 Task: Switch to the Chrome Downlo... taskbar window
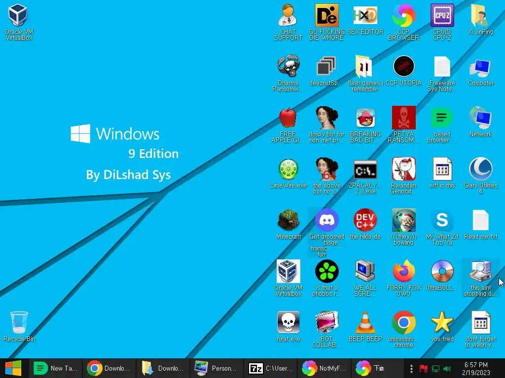109,368
